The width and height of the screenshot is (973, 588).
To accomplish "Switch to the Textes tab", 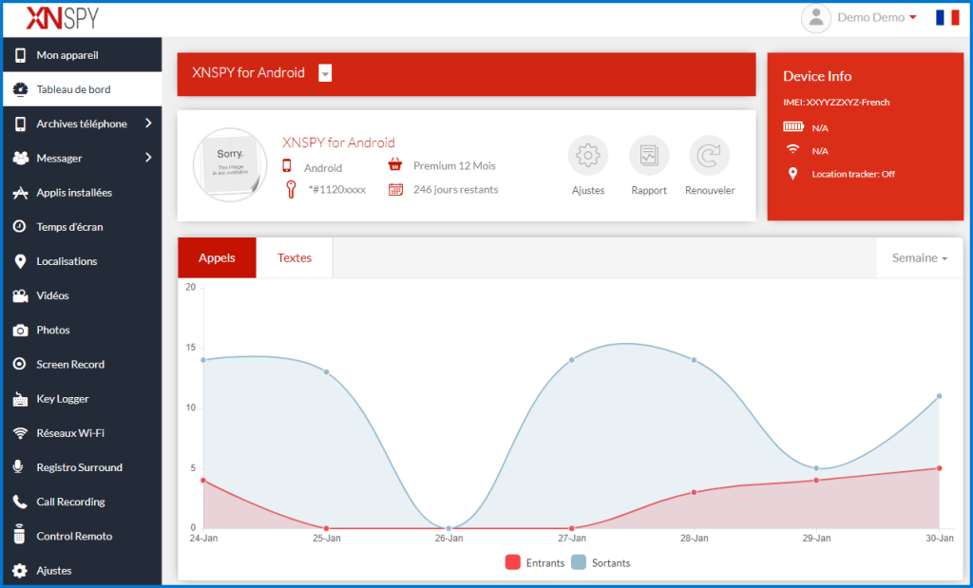I will [295, 258].
